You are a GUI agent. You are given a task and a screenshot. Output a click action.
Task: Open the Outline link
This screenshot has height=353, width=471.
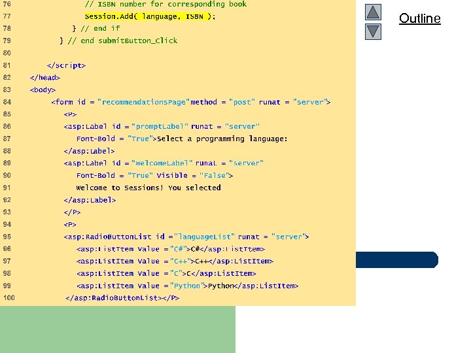click(419, 18)
